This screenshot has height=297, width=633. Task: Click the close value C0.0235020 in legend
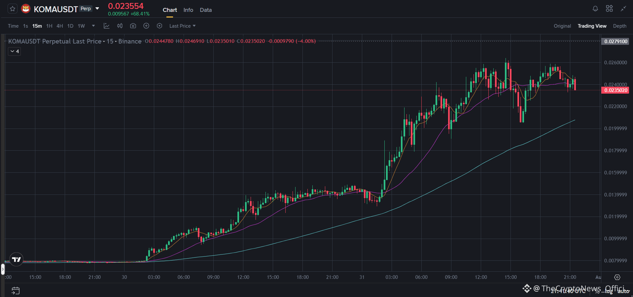point(251,41)
